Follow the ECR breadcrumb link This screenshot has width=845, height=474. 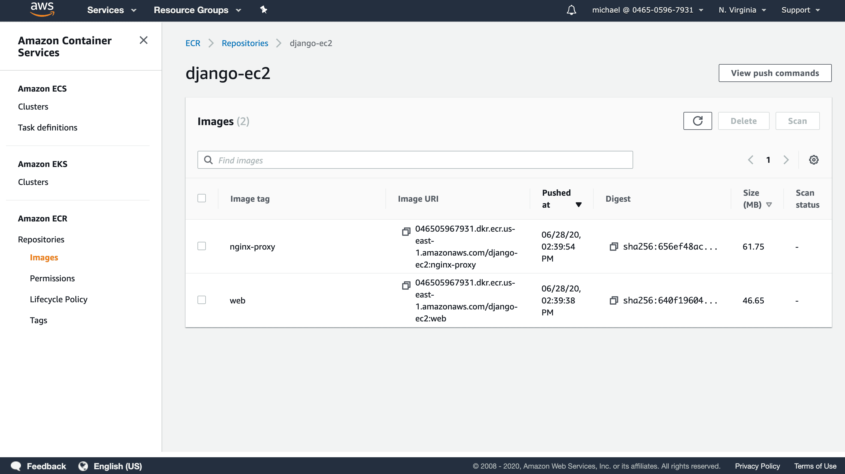pos(193,43)
